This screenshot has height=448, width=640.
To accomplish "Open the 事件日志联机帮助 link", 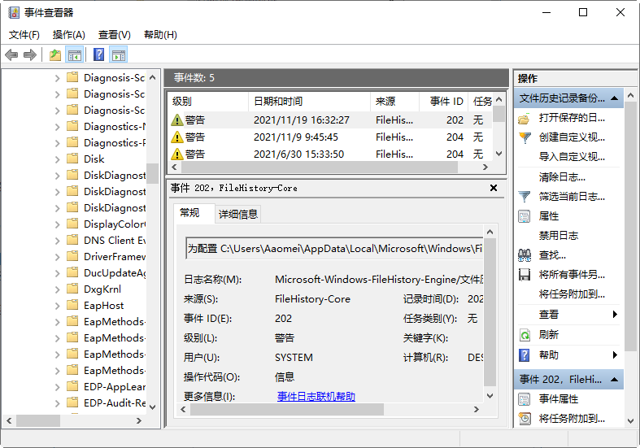I will (316, 397).
